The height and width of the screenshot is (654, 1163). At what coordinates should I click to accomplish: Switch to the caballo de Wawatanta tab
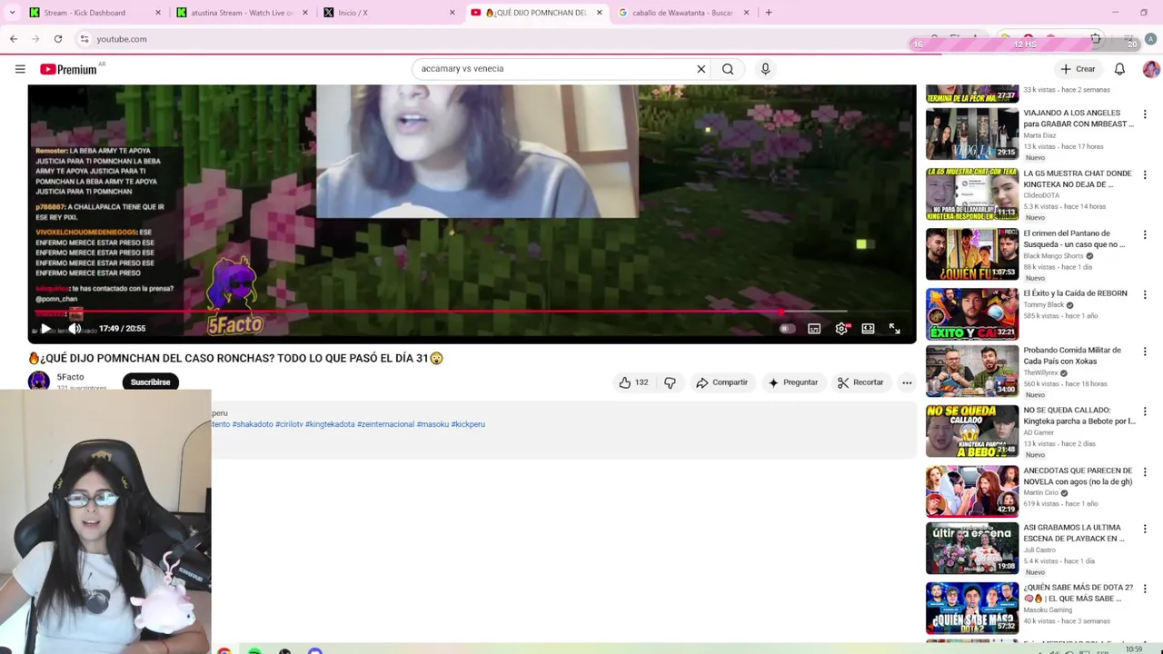pos(685,13)
